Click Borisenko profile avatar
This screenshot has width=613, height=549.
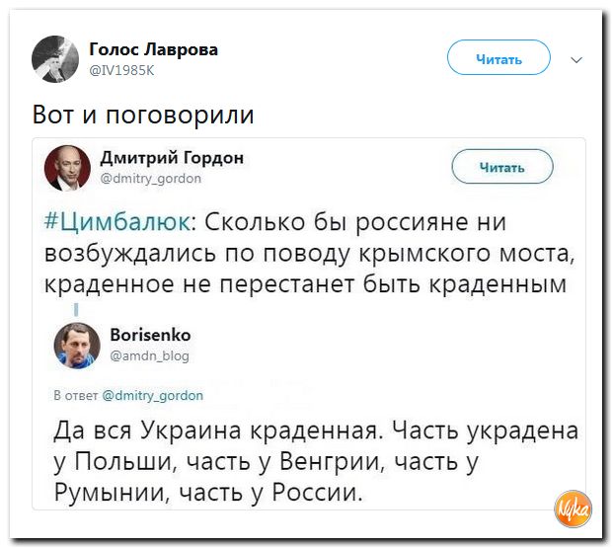76,345
